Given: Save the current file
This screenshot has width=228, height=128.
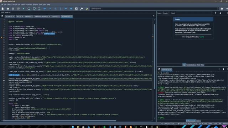Looking at the screenshot, I should [13, 9].
